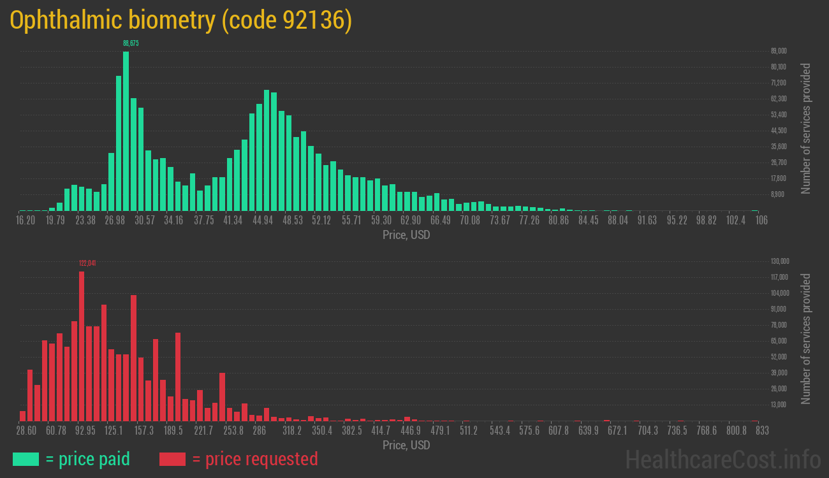
Task: Click the tallest green bar under 88,675
Action: 126,131
